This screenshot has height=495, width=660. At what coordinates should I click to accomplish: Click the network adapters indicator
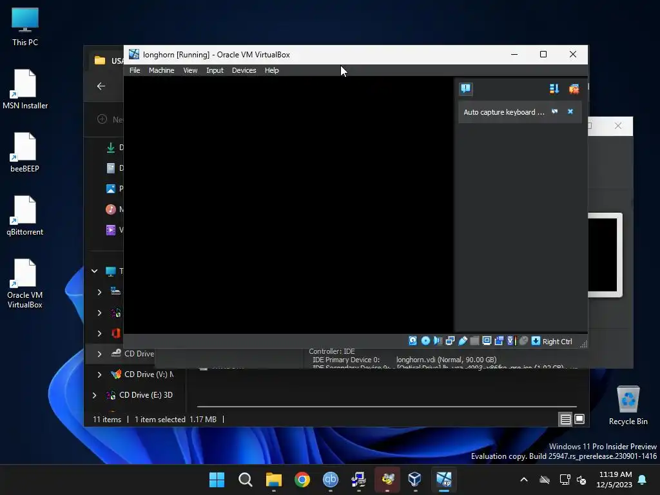tap(450, 341)
